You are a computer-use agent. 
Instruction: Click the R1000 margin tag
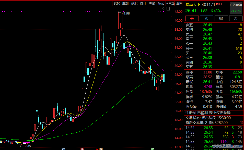point(219,4)
